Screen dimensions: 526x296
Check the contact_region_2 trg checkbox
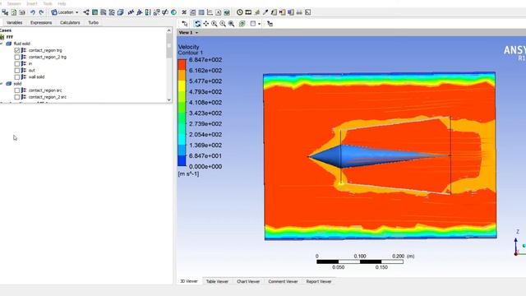[x=17, y=57]
